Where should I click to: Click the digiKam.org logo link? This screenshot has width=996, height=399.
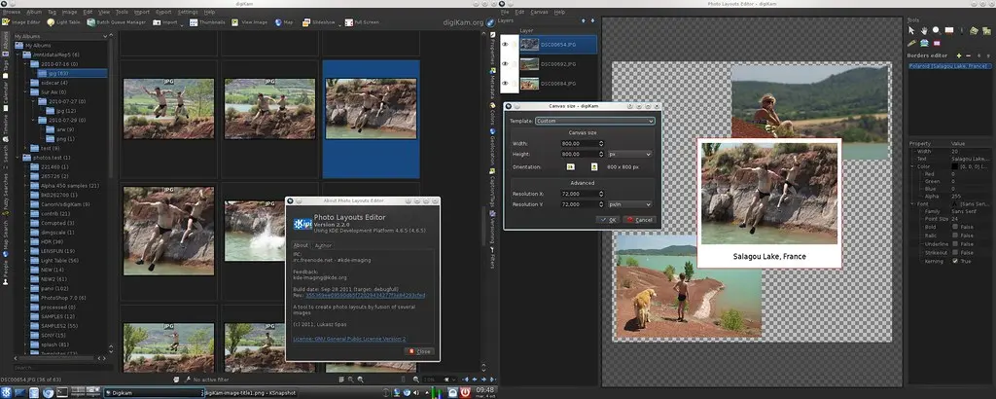pyautogui.click(x=468, y=22)
